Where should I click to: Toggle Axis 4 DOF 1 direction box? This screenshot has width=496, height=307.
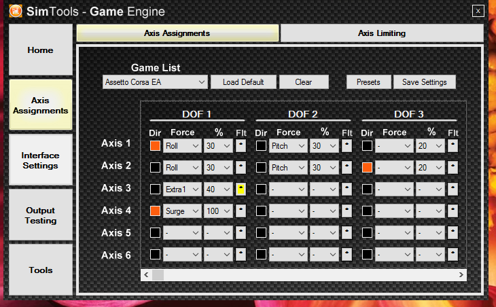pos(155,211)
